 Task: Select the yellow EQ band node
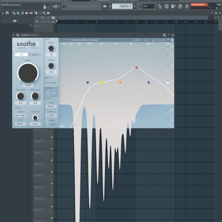point(102,83)
